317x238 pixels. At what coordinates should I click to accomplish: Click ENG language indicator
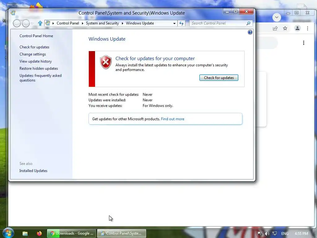[285, 234]
